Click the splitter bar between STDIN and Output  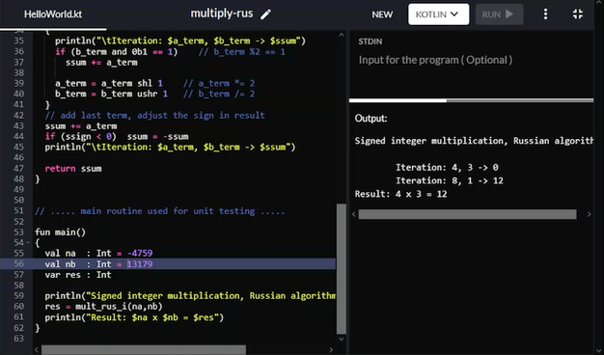click(x=471, y=100)
